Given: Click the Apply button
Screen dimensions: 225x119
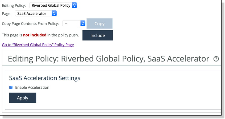Looking at the screenshot, I should pyautogui.click(x=23, y=98).
